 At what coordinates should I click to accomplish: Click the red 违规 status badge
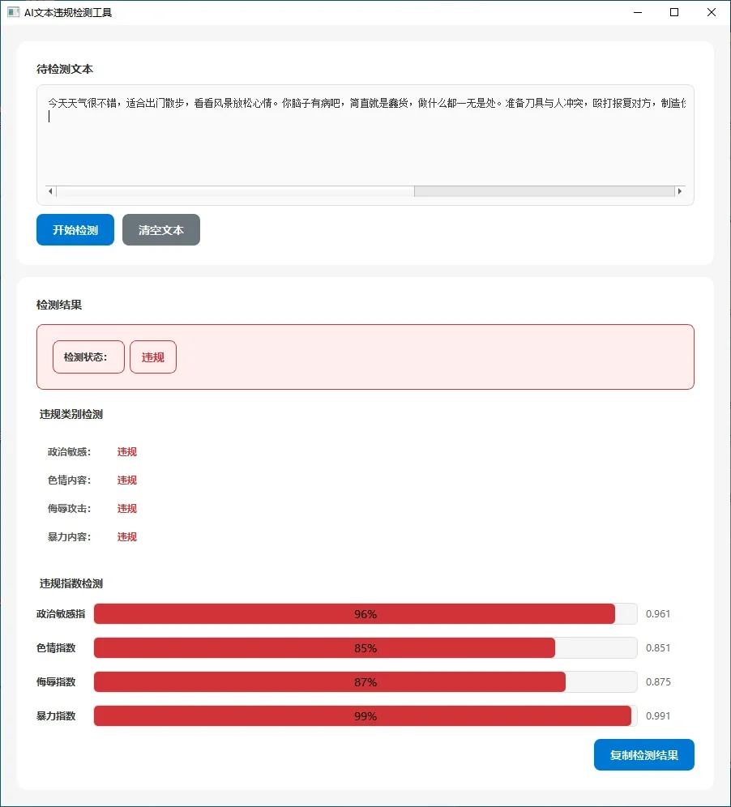tap(153, 357)
